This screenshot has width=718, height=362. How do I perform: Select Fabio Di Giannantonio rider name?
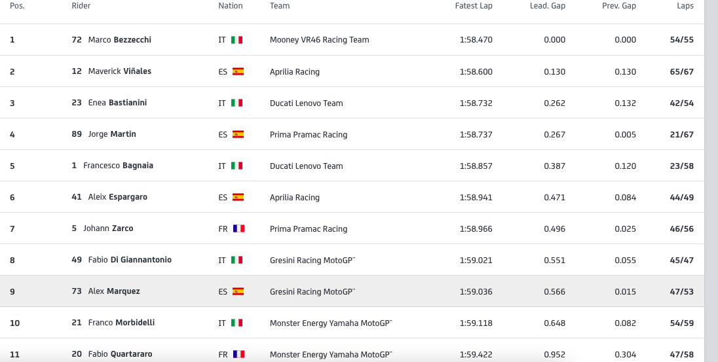click(x=130, y=260)
